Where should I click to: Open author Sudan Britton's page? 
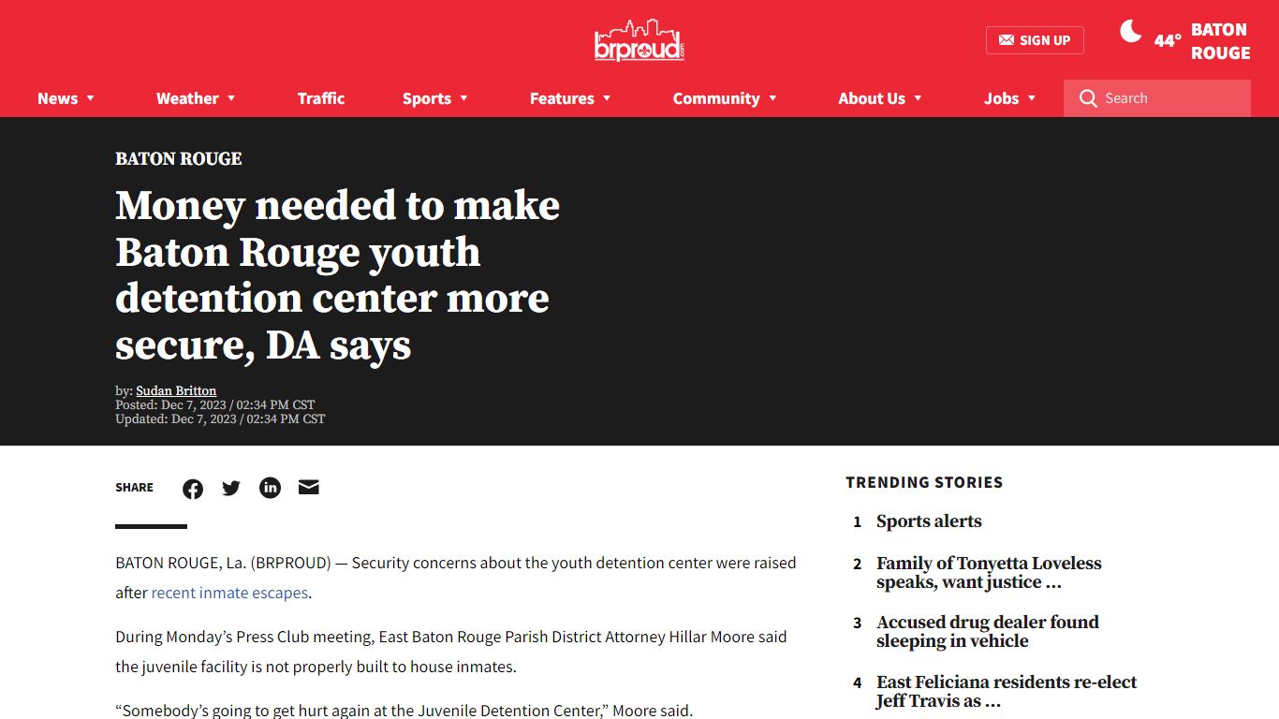point(176,391)
